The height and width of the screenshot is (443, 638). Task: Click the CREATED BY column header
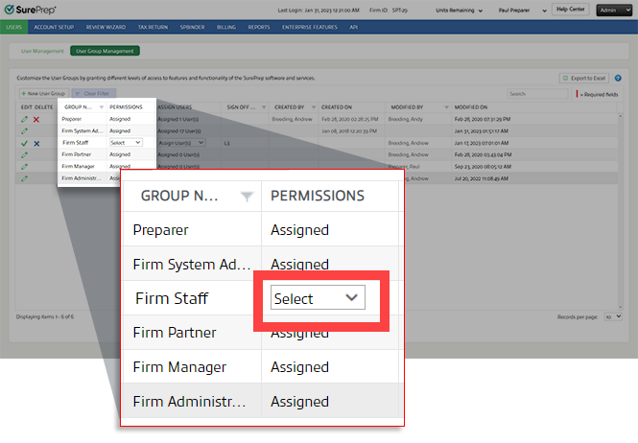290,107
